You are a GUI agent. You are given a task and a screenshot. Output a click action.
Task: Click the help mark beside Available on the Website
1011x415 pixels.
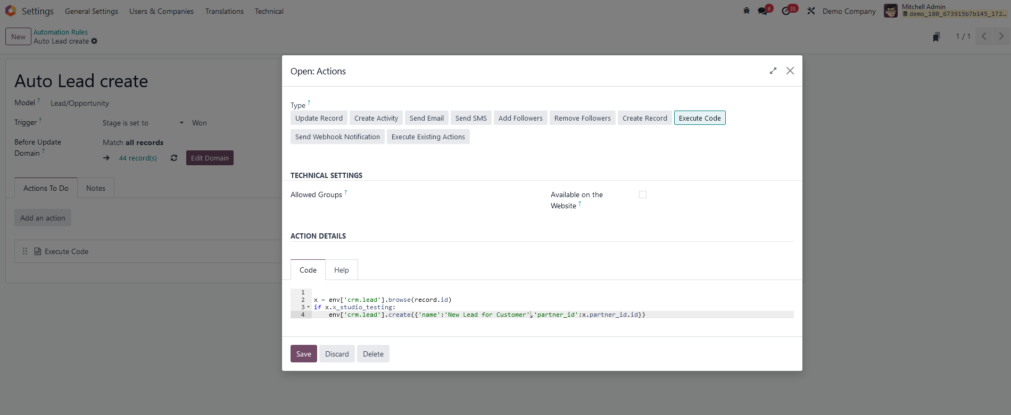coord(580,203)
